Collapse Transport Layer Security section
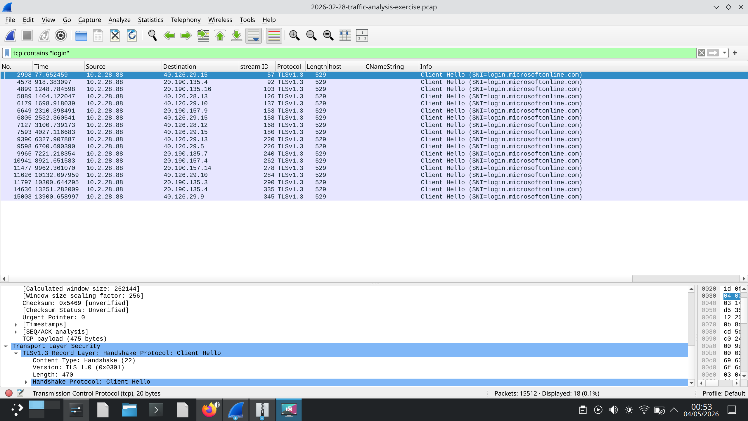This screenshot has height=421, width=748. [6, 346]
